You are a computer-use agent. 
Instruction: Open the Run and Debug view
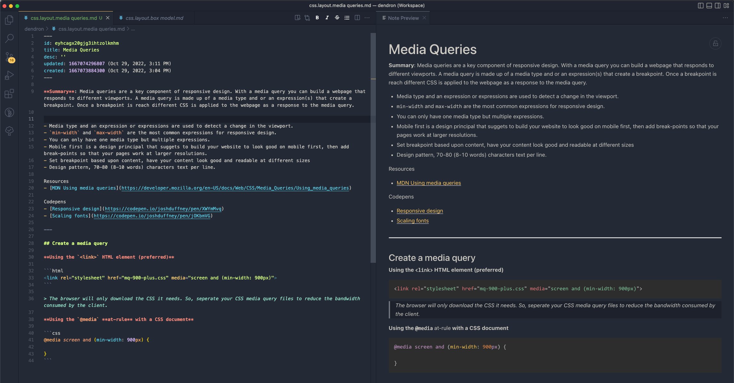point(9,75)
